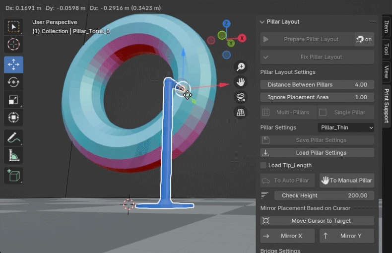Adjust Ignore Placement Area value field

[317, 97]
